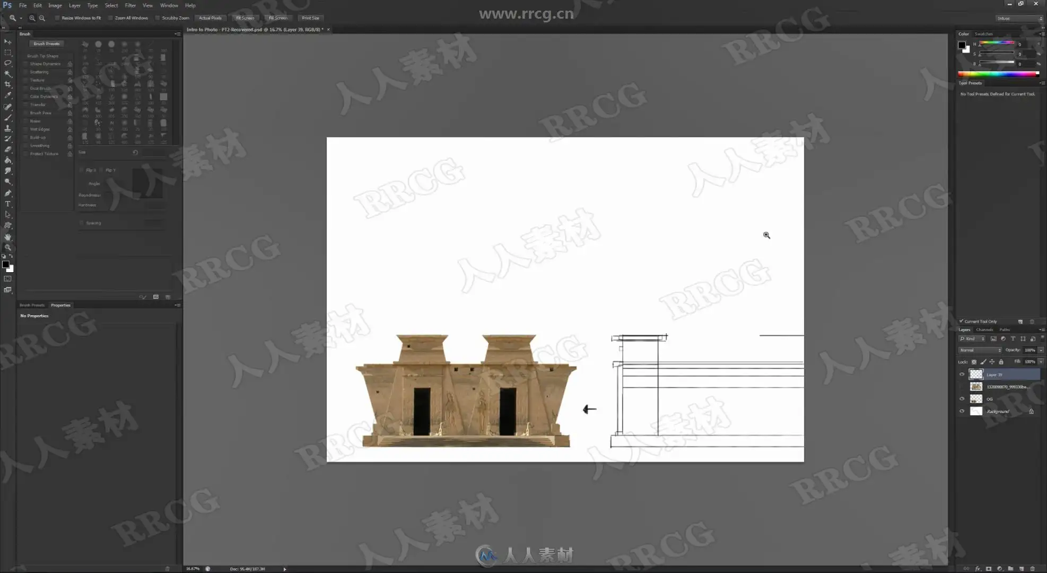This screenshot has height=573, width=1047.
Task: Hide the Layer 39 layer
Action: coord(962,374)
